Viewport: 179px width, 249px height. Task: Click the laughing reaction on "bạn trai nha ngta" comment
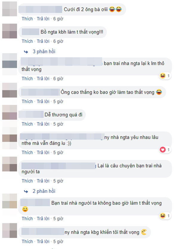coord(163,76)
